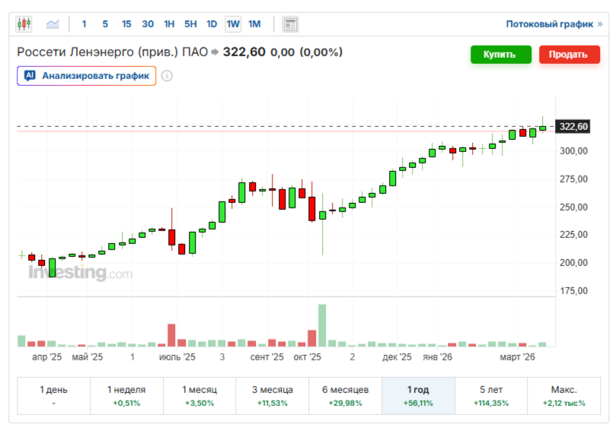Select the 1 год period tab
616x428 pixels.
click(418, 396)
